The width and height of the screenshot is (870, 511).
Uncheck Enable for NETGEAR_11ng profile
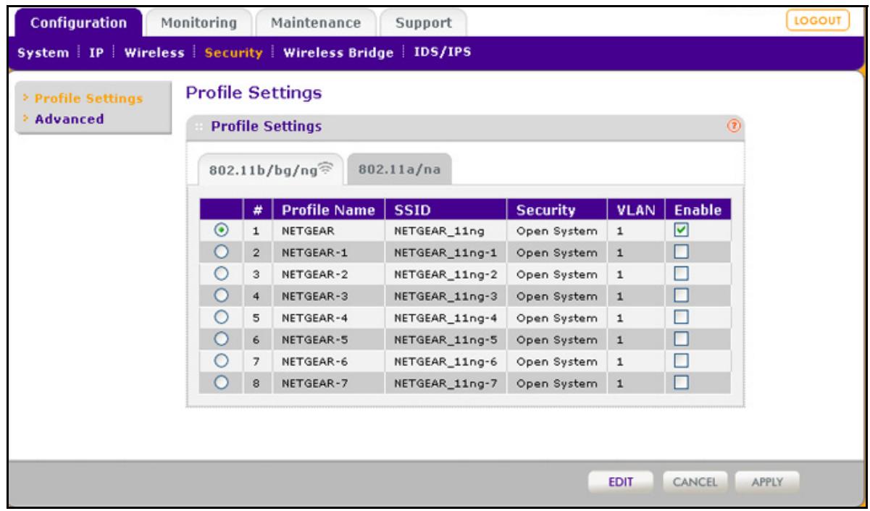pyautogui.click(x=680, y=229)
